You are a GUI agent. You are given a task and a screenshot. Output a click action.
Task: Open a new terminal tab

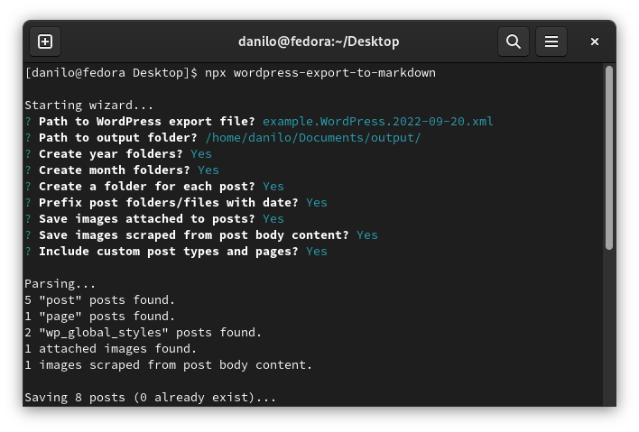[x=45, y=41]
